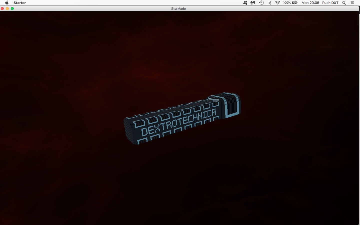Click the Malwarebytes menu bar icon
360x225 pixels.
253,3
